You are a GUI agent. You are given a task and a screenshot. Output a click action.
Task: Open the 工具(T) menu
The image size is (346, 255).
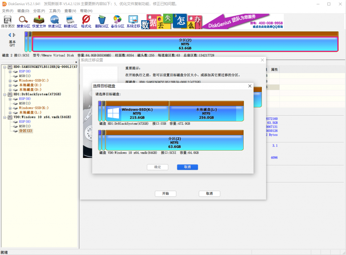[x=54, y=11]
